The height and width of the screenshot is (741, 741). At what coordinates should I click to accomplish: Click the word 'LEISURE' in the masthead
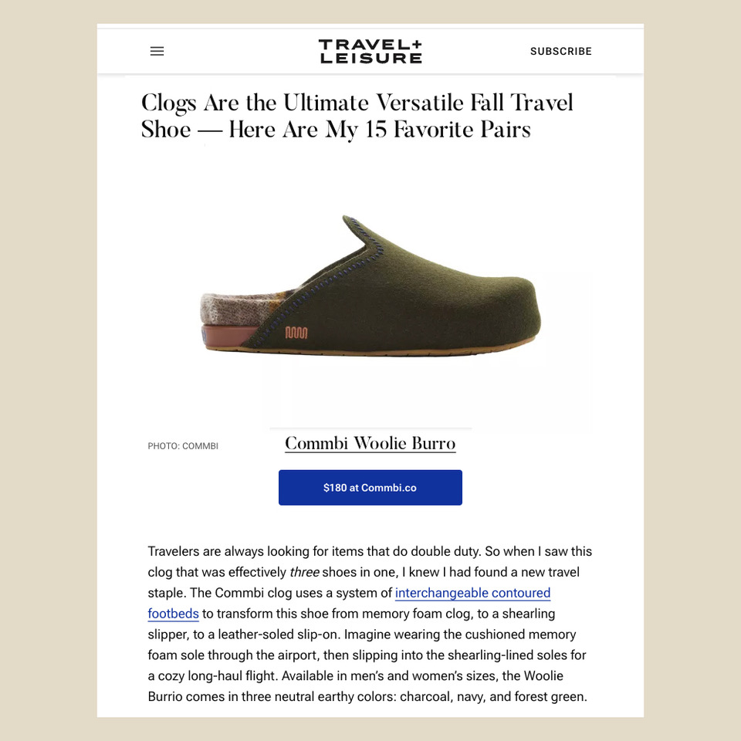click(x=370, y=58)
